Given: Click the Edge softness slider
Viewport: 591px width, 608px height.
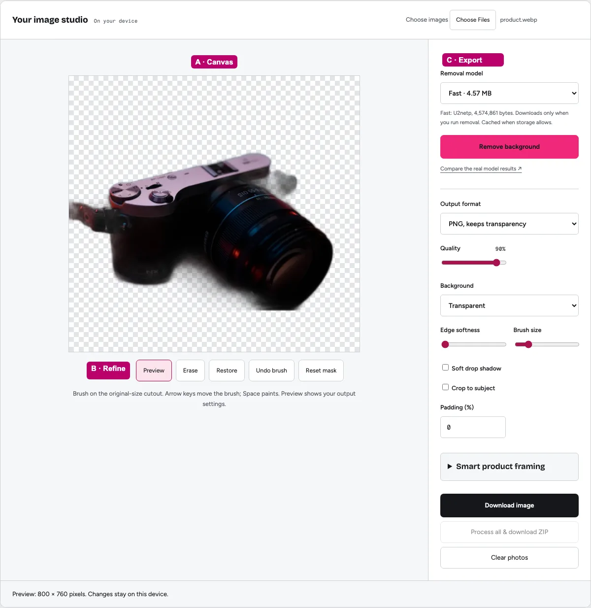Looking at the screenshot, I should coord(474,344).
